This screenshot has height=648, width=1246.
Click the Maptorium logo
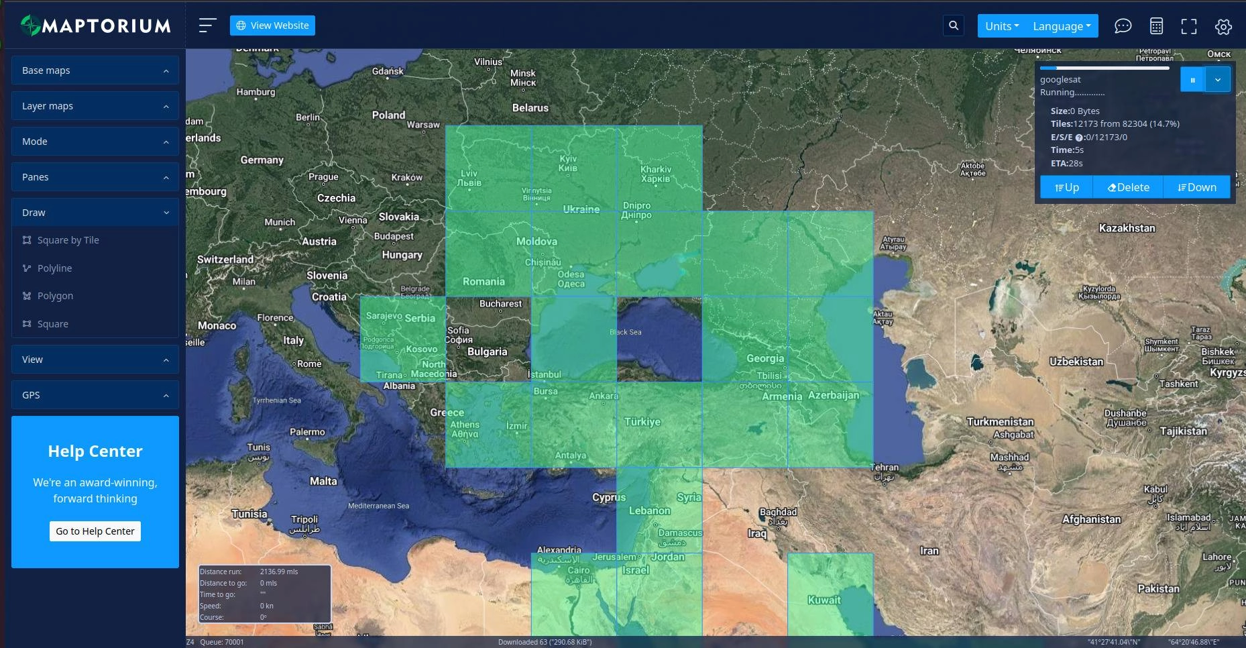[x=95, y=25]
